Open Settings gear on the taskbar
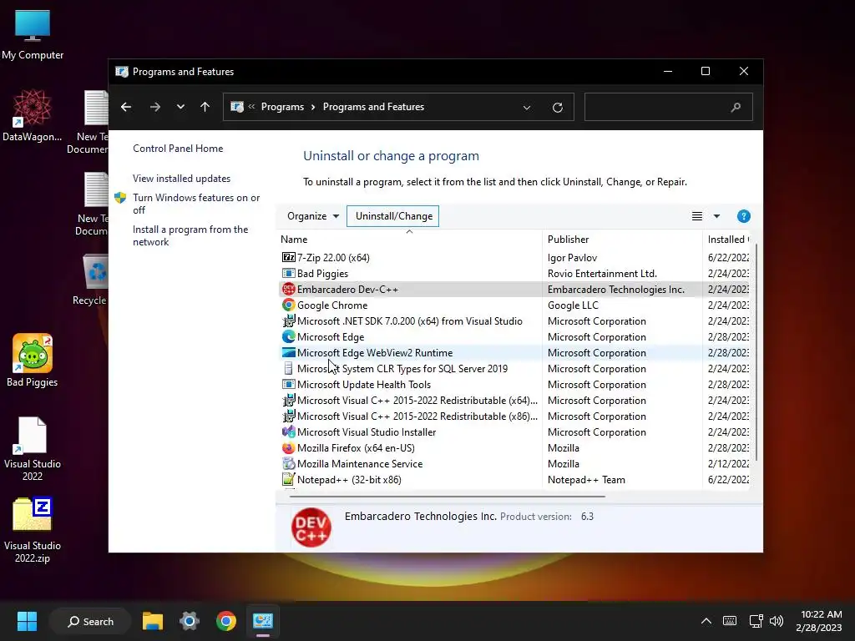 190,621
